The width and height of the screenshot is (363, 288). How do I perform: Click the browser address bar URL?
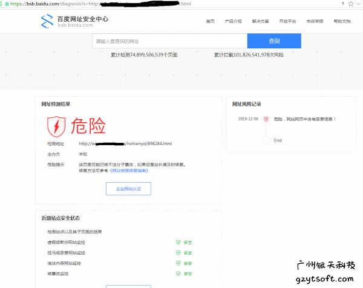click(100, 4)
